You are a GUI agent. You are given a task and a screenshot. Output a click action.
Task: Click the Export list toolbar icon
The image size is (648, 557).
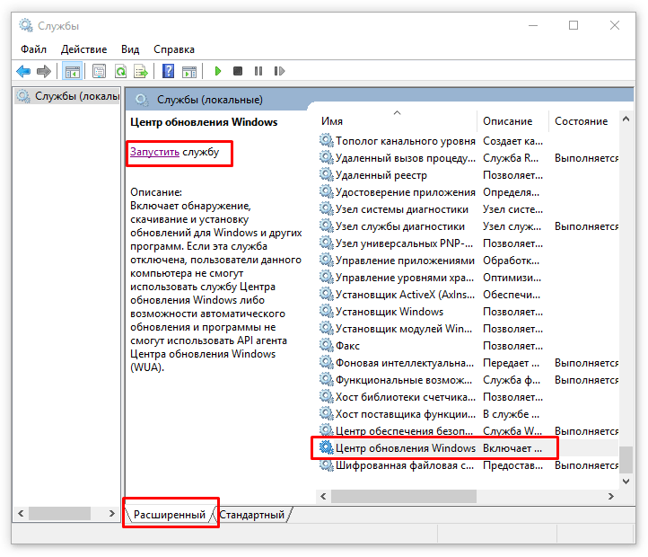coord(141,71)
